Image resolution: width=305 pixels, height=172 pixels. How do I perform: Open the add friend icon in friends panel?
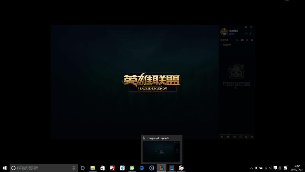(237, 40)
